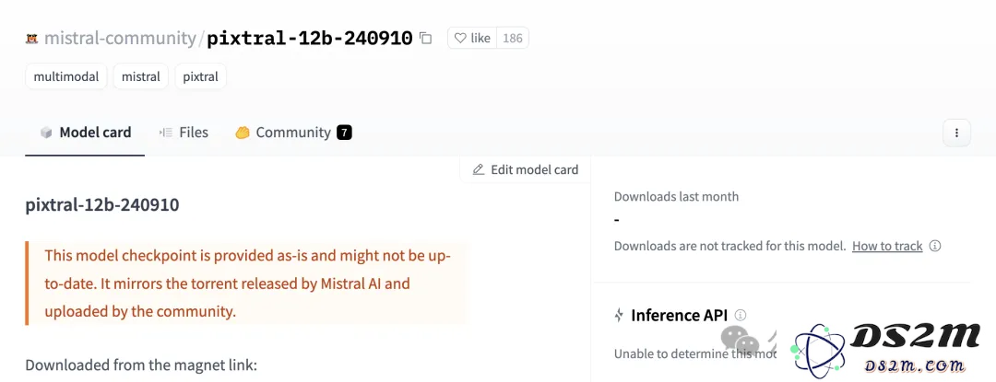Click the Model card cube icon
Viewport: 996px width, 382px height.
click(x=46, y=133)
